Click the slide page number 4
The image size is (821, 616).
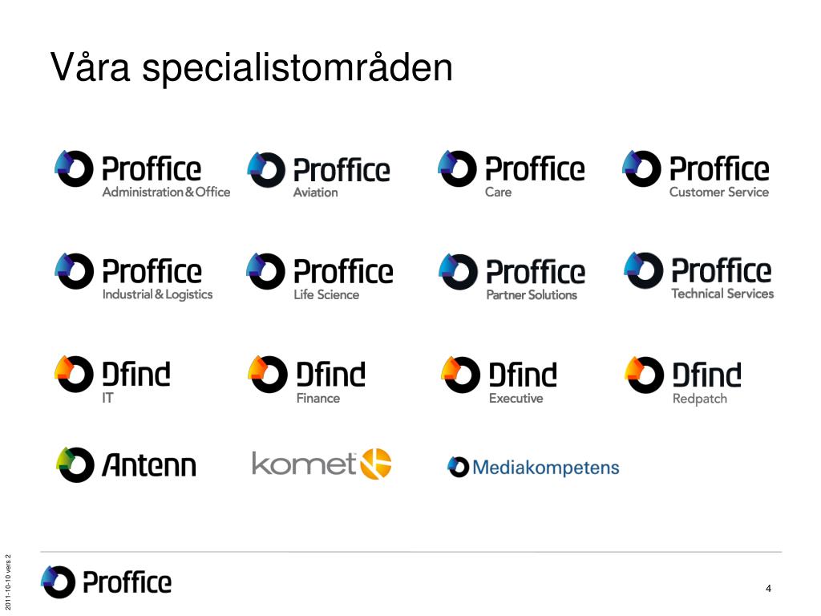[x=768, y=588]
